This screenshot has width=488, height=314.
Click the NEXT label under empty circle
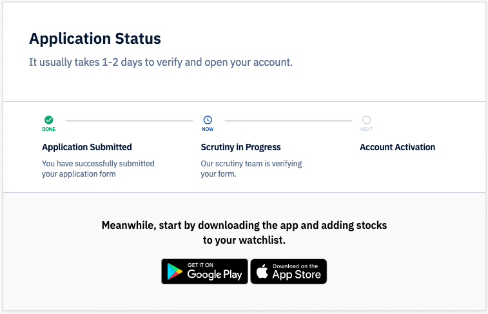(367, 129)
